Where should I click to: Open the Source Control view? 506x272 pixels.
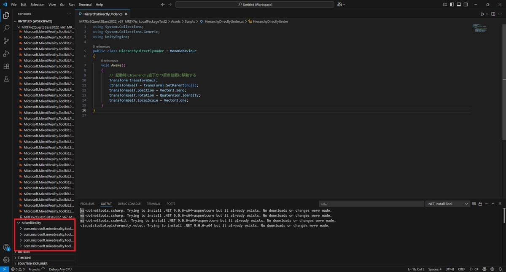[x=6, y=40]
